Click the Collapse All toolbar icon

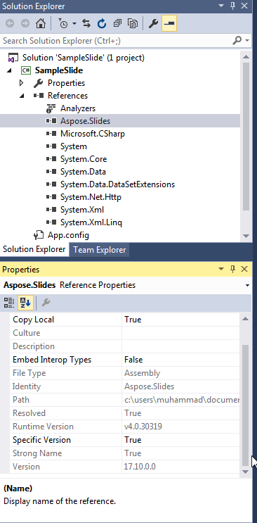point(117,23)
